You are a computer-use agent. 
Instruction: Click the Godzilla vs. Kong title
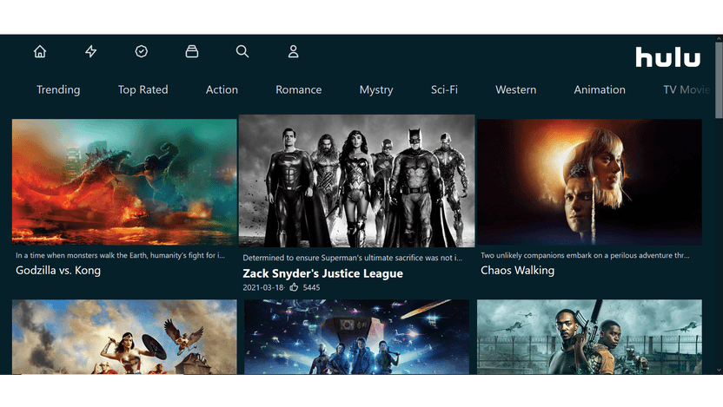tap(58, 270)
